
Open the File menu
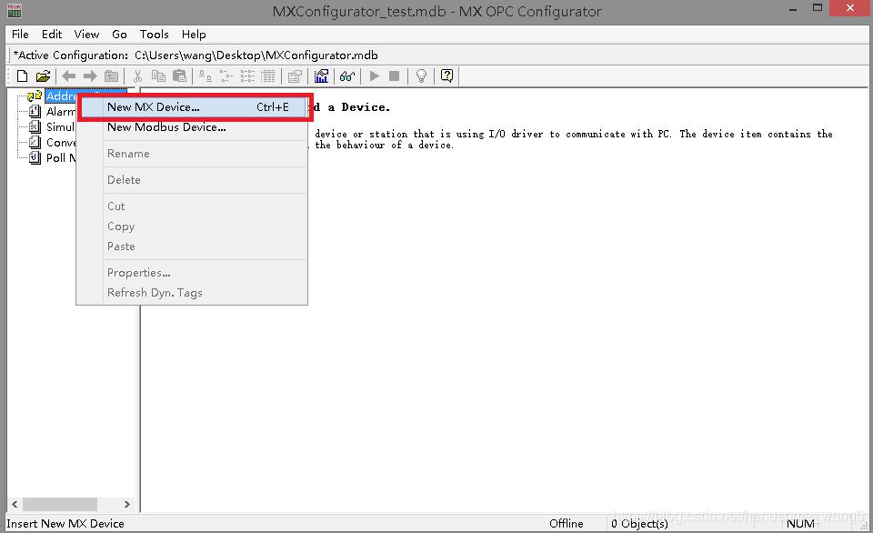click(x=20, y=35)
